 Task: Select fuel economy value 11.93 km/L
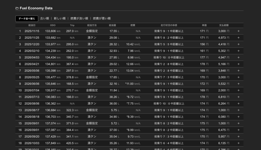coord(133,143)
